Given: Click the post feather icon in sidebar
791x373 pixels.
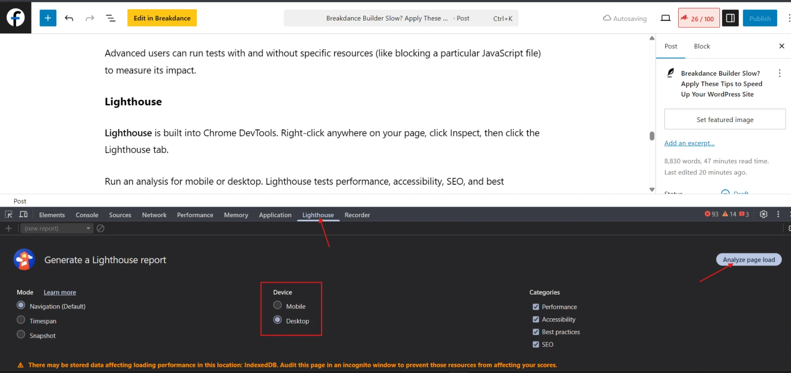Looking at the screenshot, I should (x=670, y=73).
